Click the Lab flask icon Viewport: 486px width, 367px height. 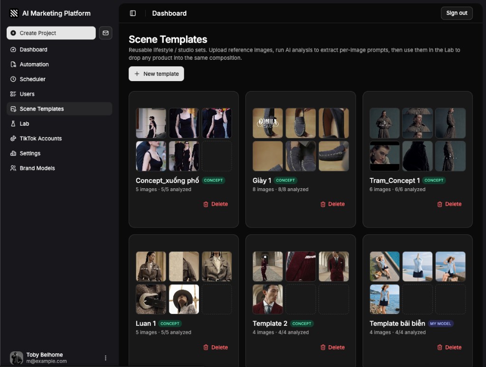(13, 124)
